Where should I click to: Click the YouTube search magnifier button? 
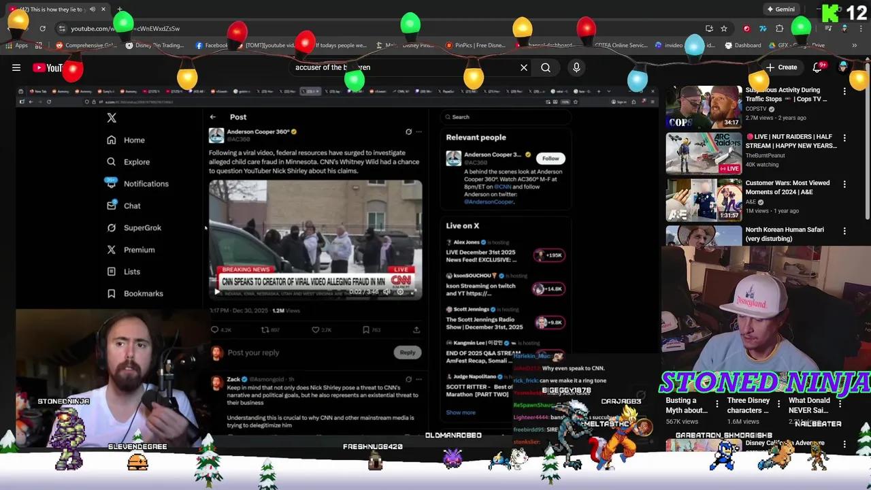(546, 67)
